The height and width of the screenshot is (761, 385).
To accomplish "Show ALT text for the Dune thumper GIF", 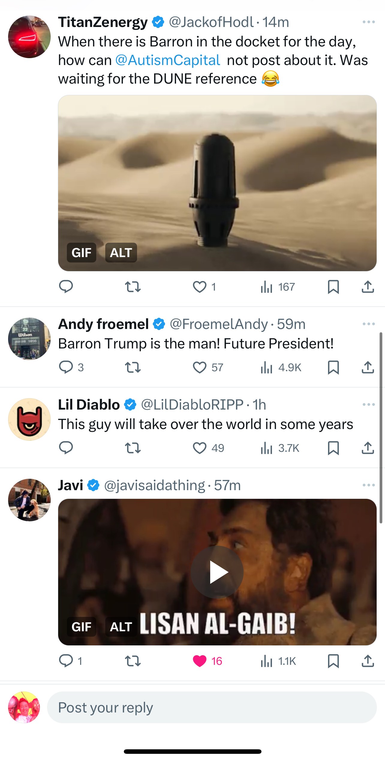I will (x=121, y=253).
